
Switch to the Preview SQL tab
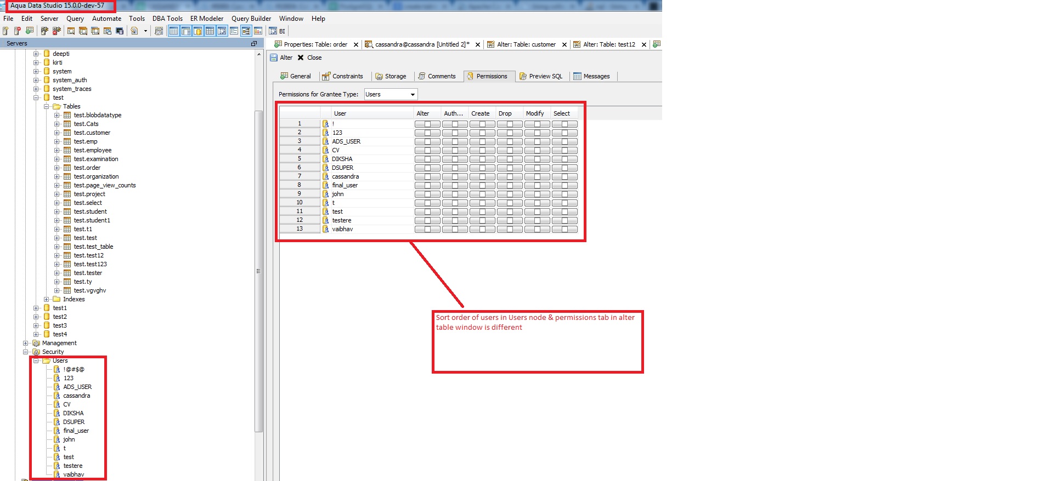(541, 76)
